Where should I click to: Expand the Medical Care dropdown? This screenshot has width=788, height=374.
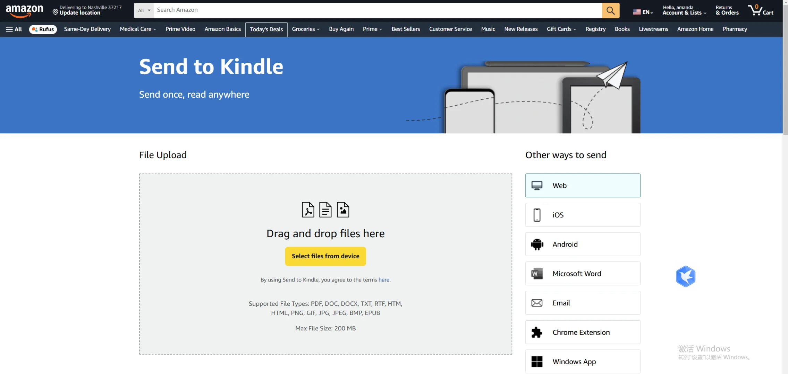point(138,29)
